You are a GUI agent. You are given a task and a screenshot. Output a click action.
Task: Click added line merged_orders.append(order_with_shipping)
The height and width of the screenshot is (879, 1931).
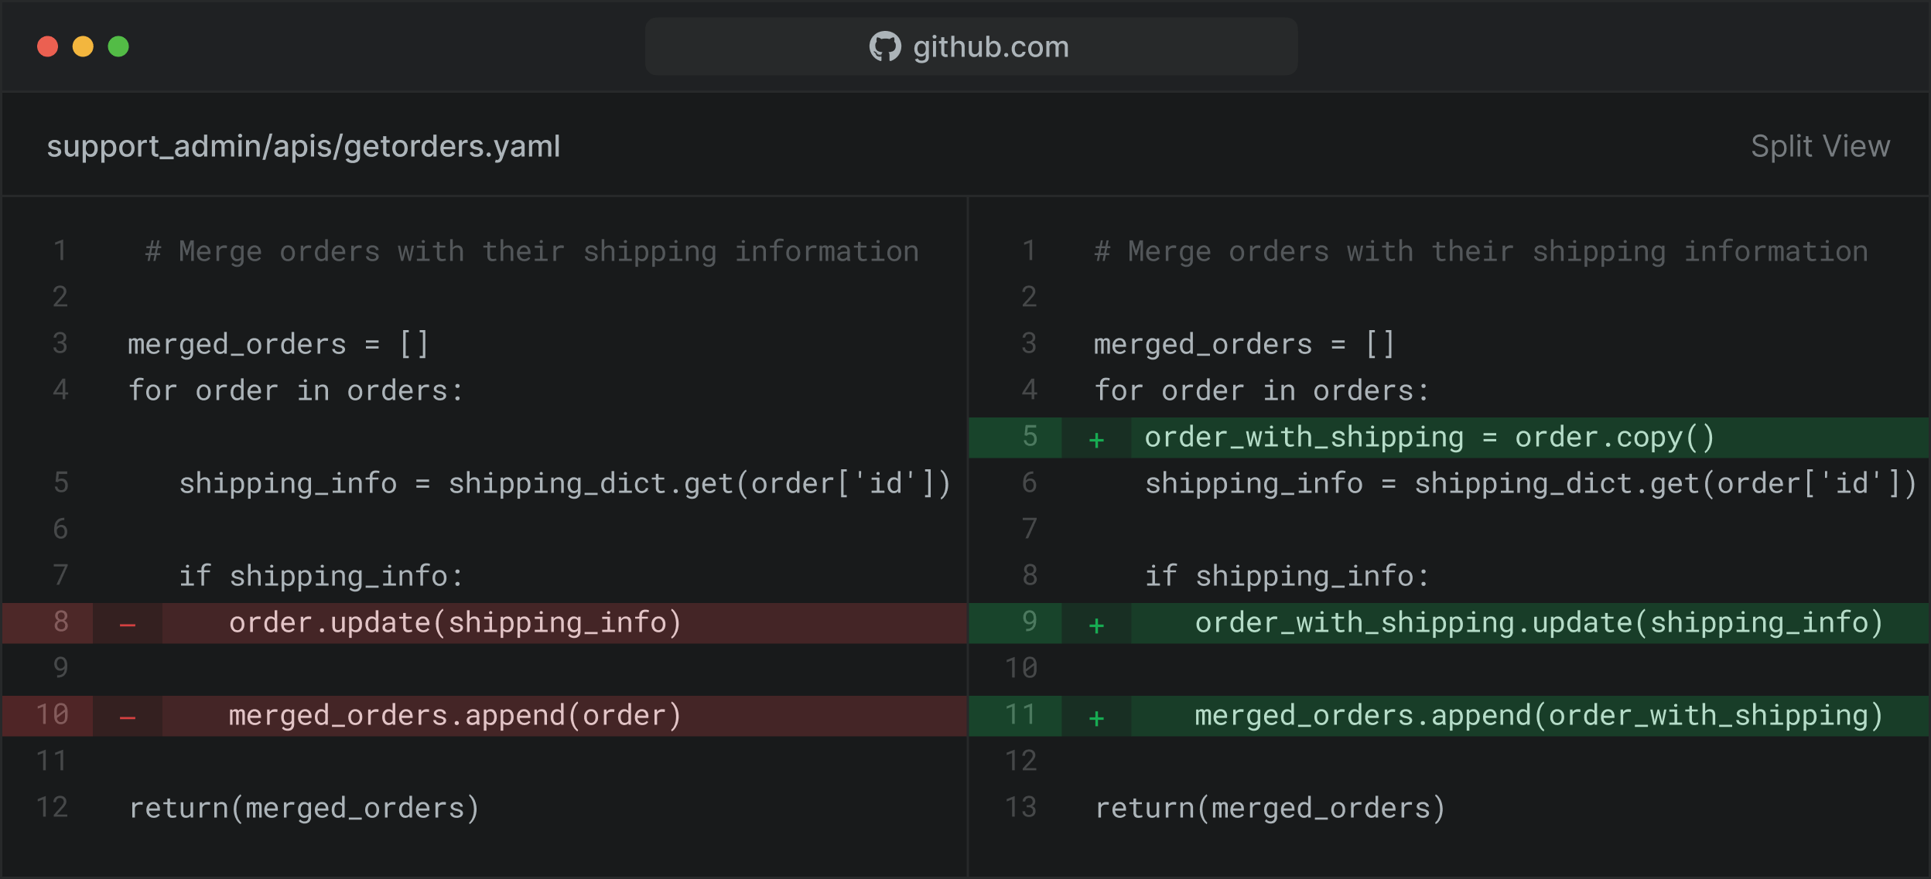1538,716
